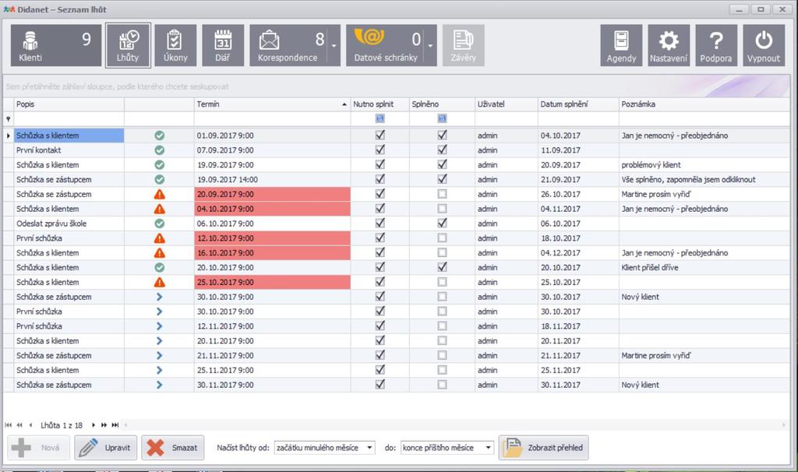Toggle Nutno splnit filter checkbox

point(380,118)
